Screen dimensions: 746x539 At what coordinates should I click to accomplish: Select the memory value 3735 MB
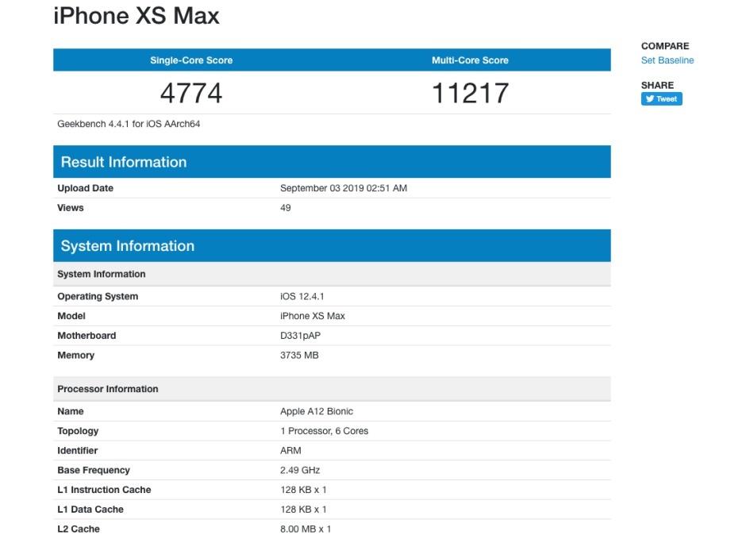click(x=299, y=356)
